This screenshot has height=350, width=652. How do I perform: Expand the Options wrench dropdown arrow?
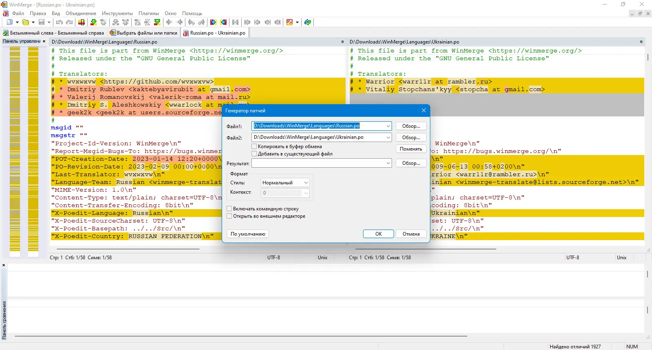pyautogui.click(x=297, y=22)
